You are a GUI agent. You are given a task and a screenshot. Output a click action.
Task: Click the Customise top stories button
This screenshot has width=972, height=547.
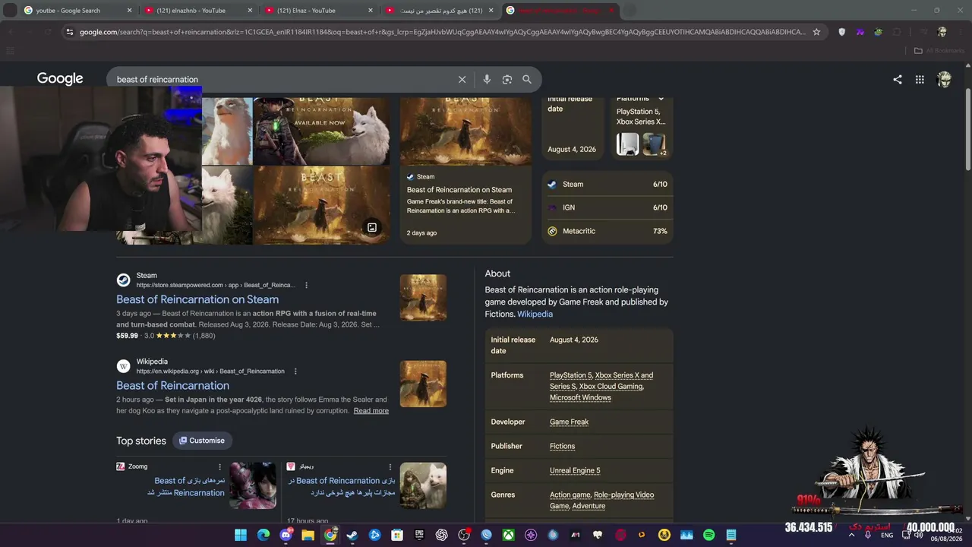pyautogui.click(x=202, y=441)
